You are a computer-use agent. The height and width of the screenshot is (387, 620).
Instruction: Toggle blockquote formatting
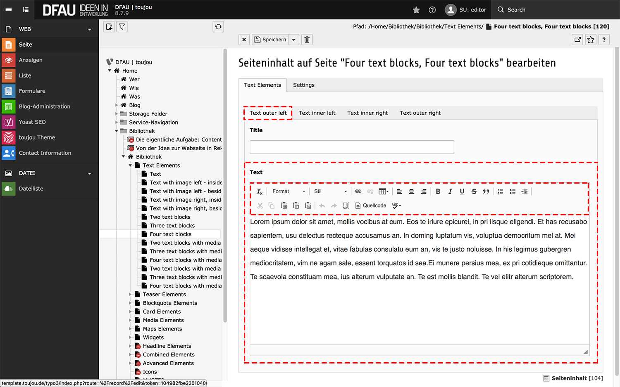point(486,191)
